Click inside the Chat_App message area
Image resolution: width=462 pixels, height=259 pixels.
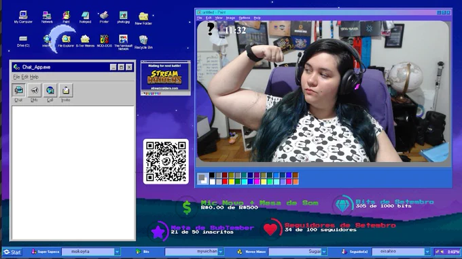pos(73,173)
